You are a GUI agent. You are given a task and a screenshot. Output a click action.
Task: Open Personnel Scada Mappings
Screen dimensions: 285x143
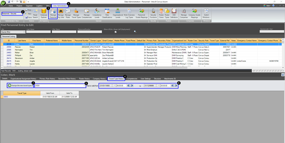coord(141,13)
